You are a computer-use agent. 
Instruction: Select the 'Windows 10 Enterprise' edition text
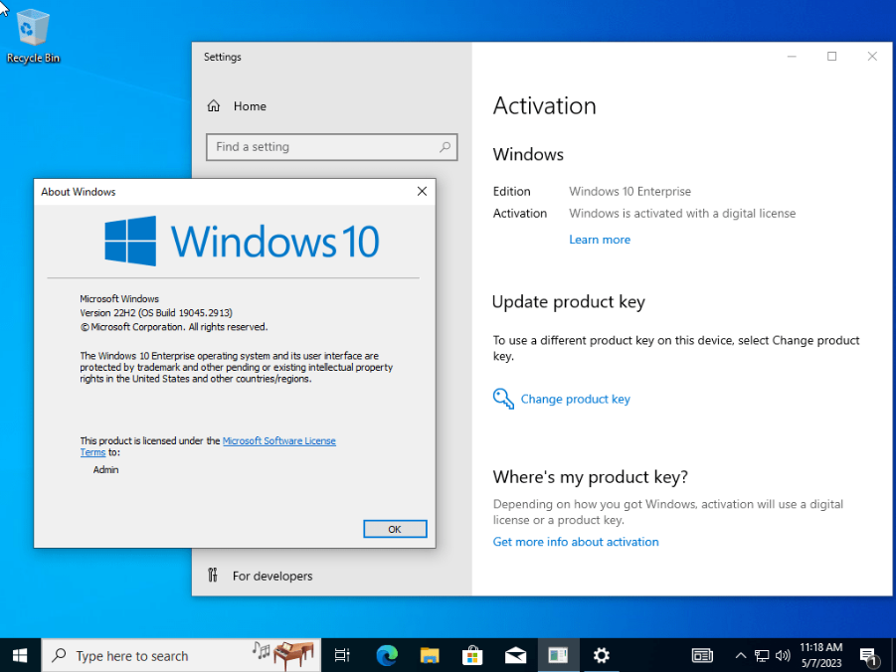(x=629, y=192)
